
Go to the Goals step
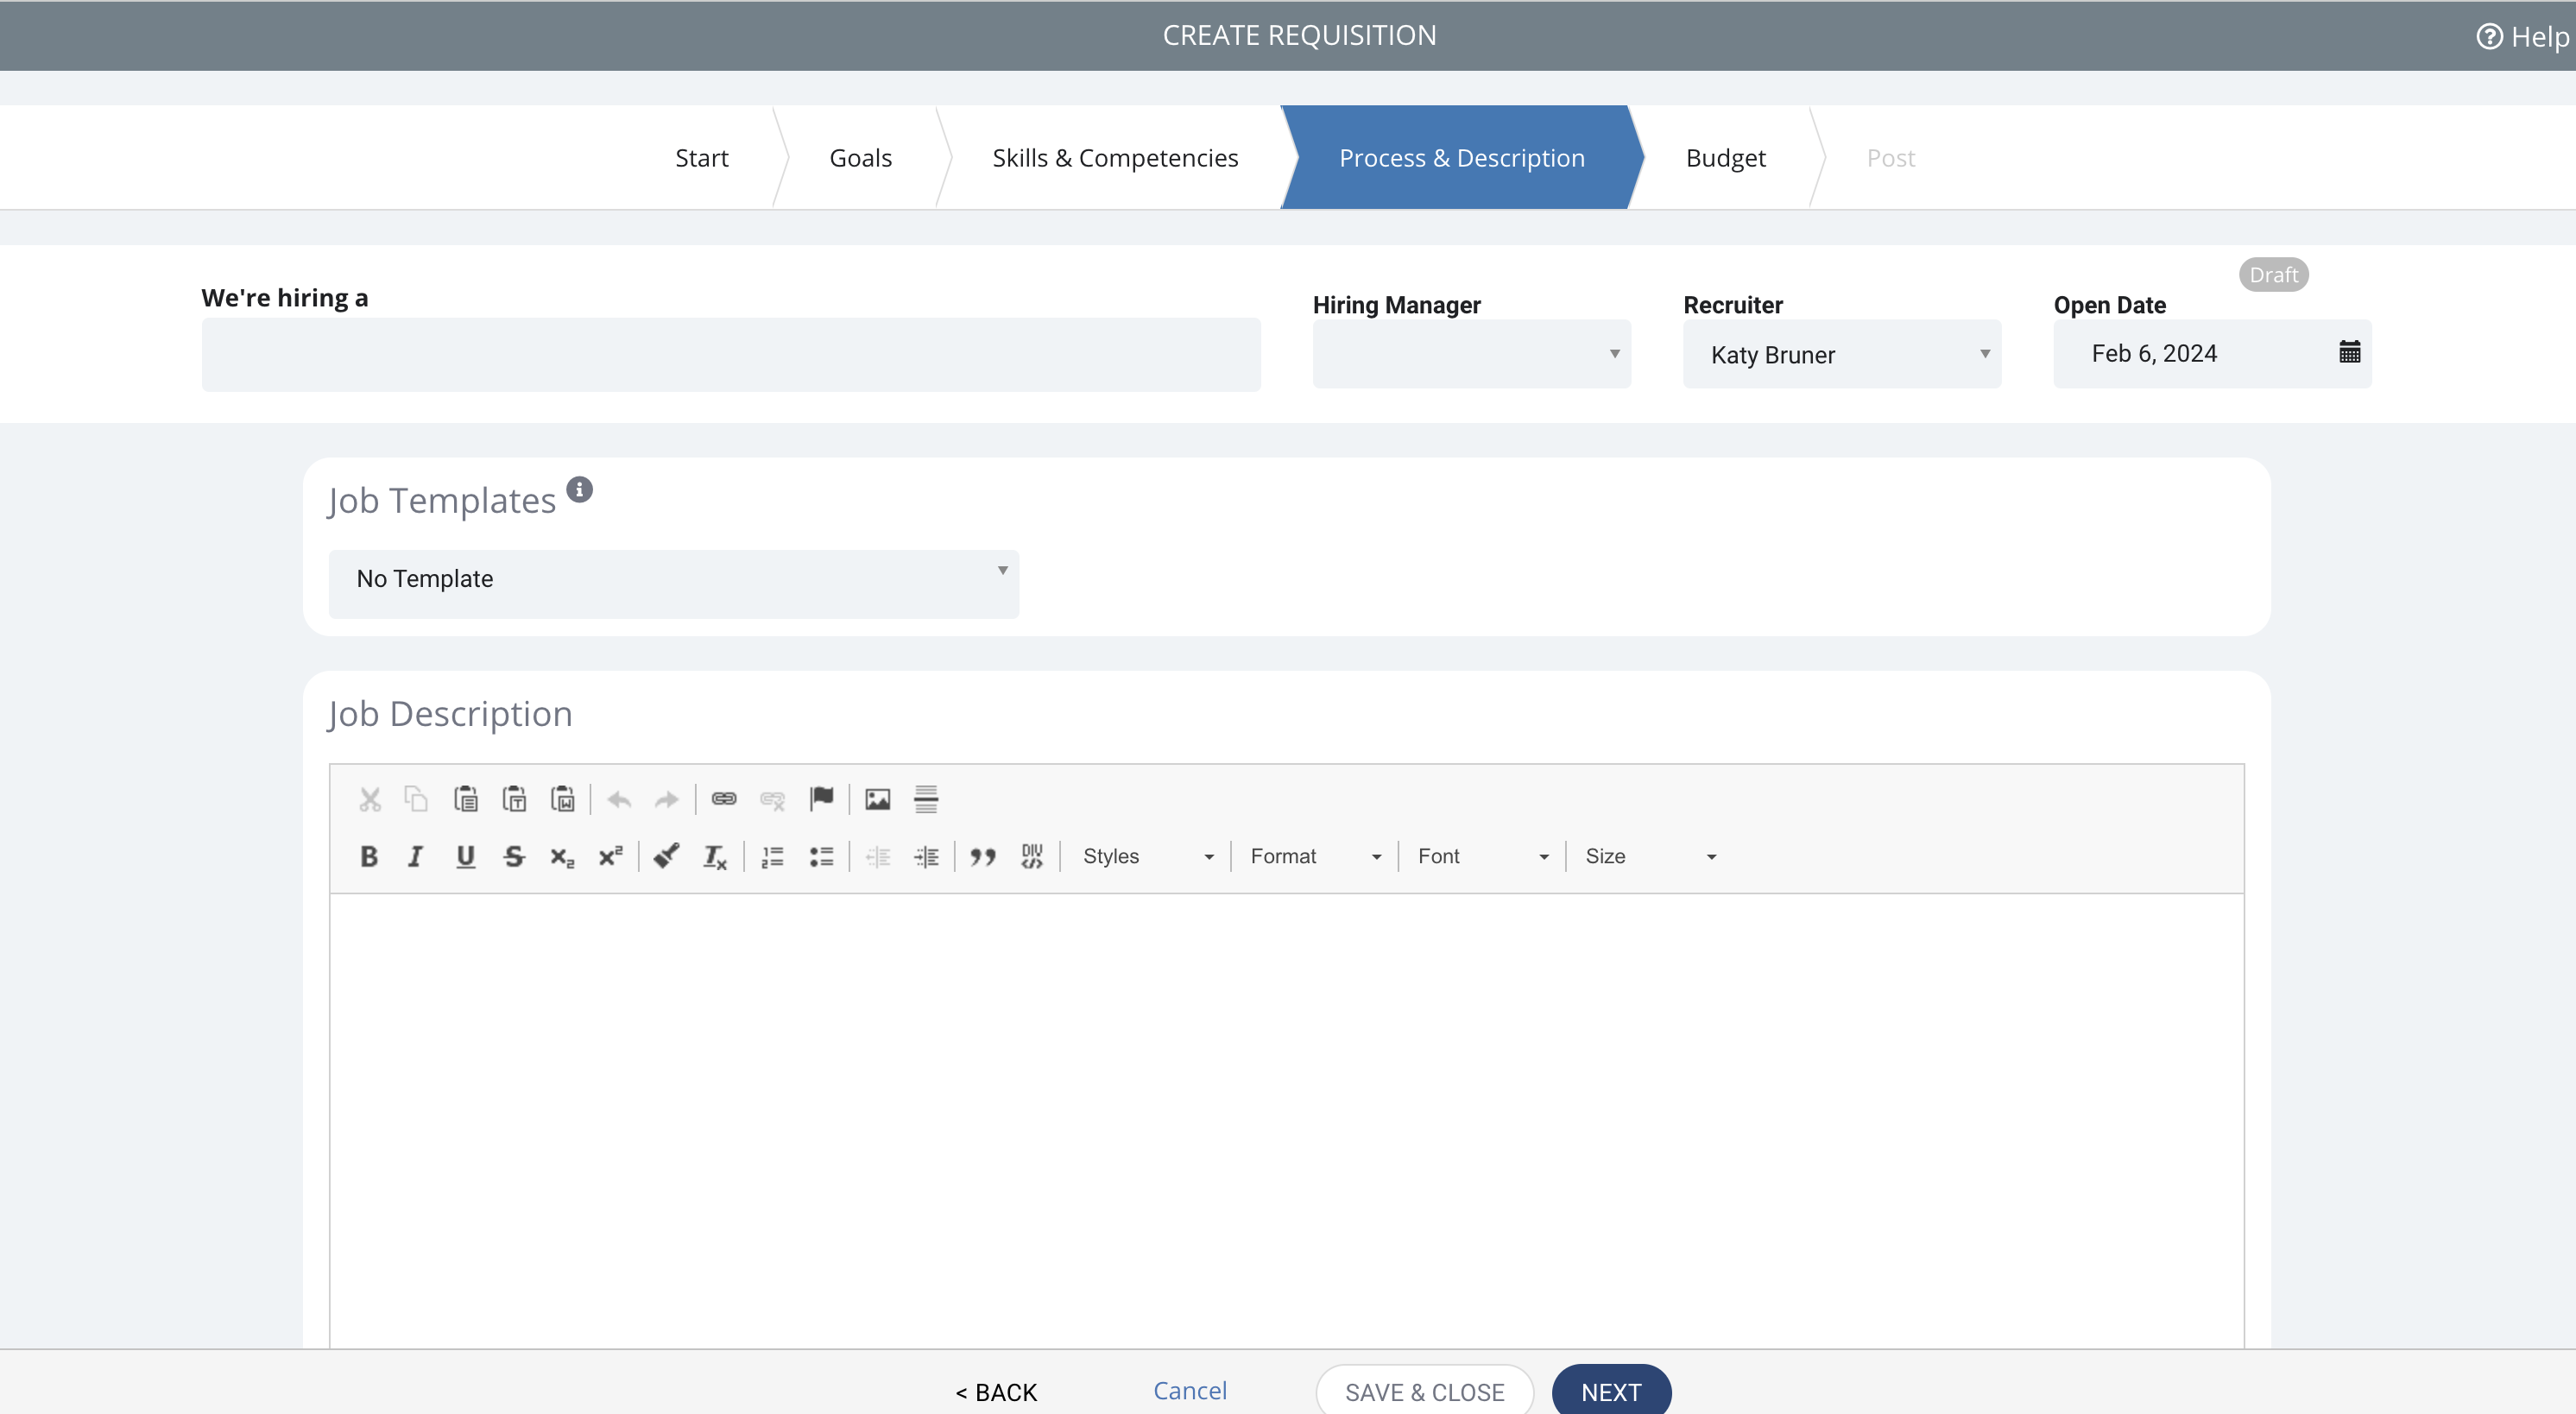pyautogui.click(x=860, y=158)
